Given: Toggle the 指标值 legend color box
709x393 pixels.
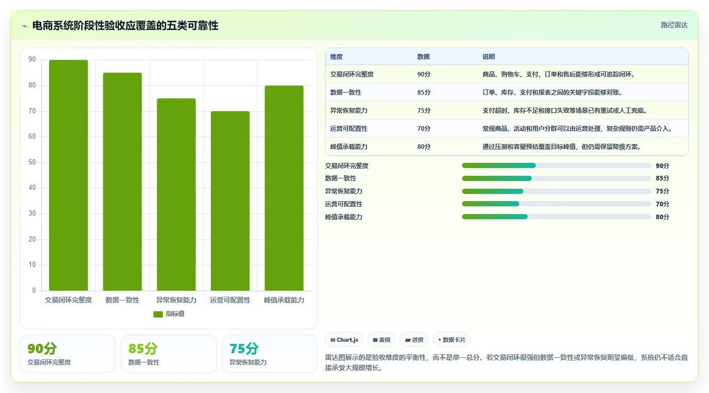Looking at the screenshot, I should click(x=158, y=314).
